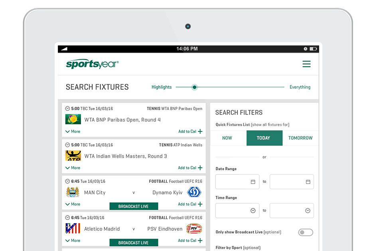Toggle Only show Broadcast Live switch
Viewport: 379px width, 251px height.
coord(306,232)
